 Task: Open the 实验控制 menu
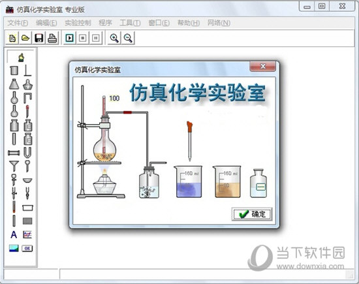pyautogui.click(x=78, y=23)
